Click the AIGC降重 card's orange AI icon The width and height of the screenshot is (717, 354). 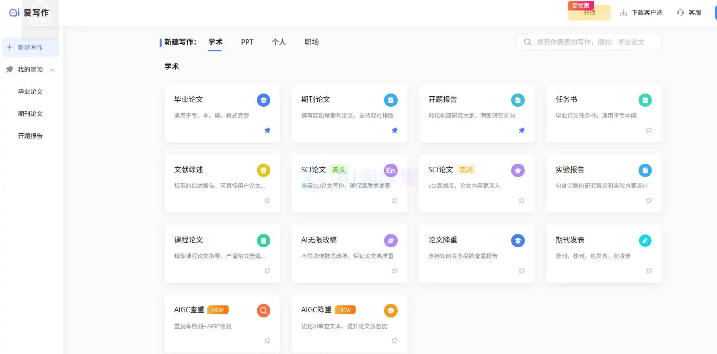(390, 310)
